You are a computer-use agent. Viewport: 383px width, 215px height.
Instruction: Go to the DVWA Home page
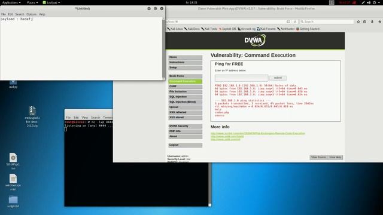coord(185,57)
